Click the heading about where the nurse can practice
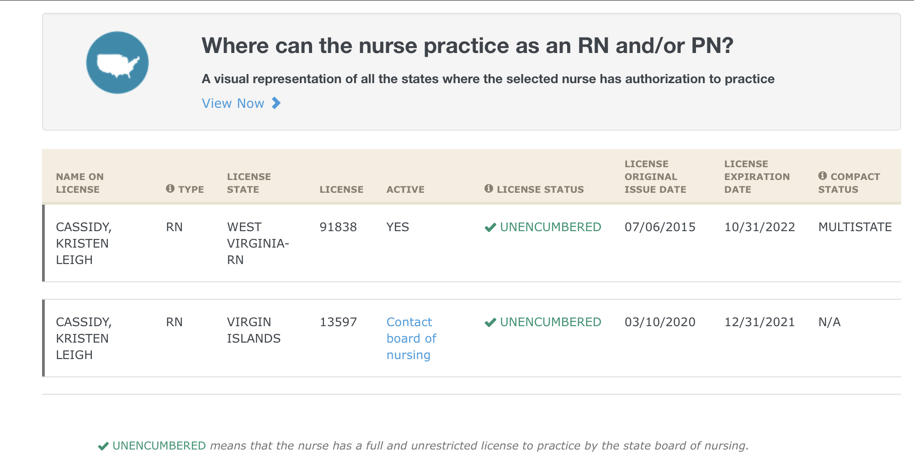 (467, 45)
